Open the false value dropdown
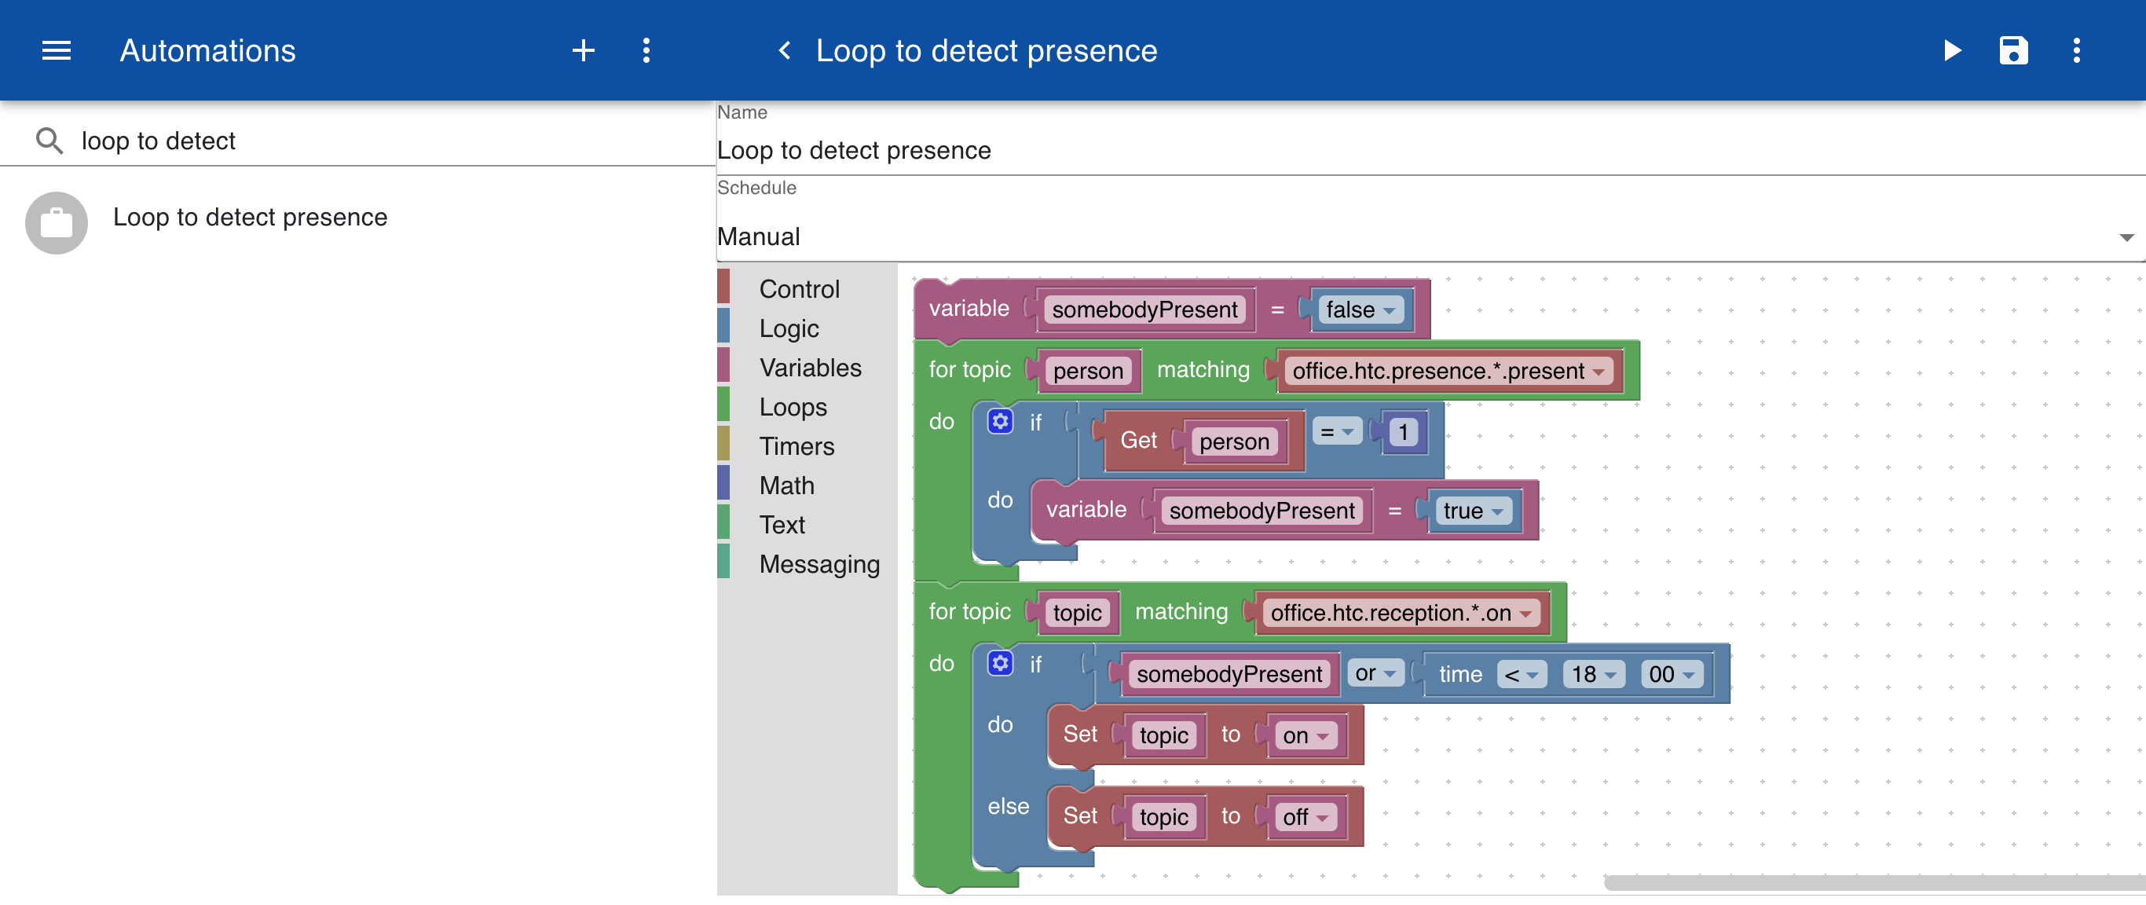Viewport: 2146px width, 905px height. (1360, 310)
